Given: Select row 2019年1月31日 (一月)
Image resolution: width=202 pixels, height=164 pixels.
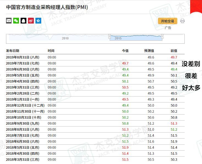Looking at the screenshot, I should [95, 99].
